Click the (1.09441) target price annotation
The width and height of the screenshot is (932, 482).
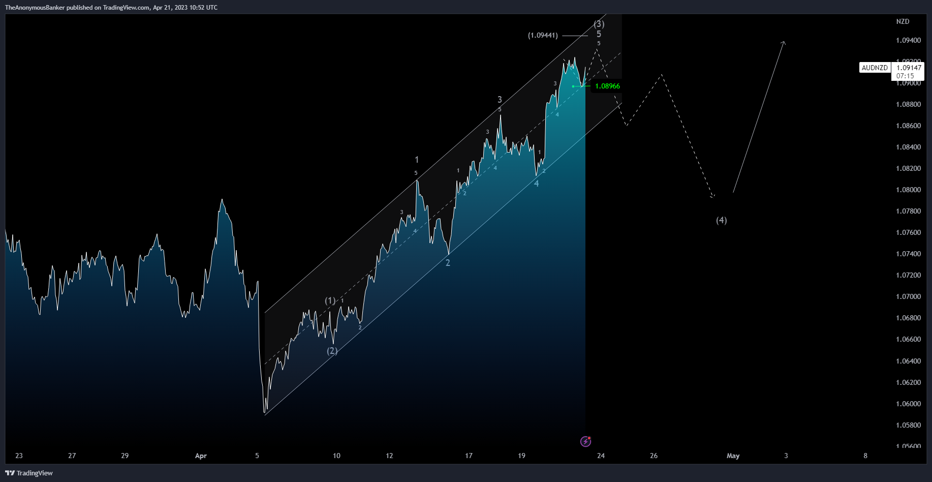[543, 36]
